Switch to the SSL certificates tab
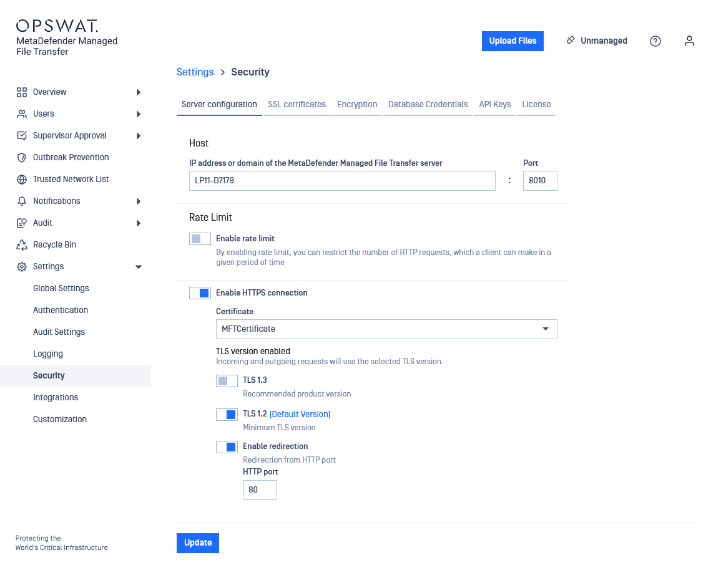The width and height of the screenshot is (721, 573). pos(297,105)
